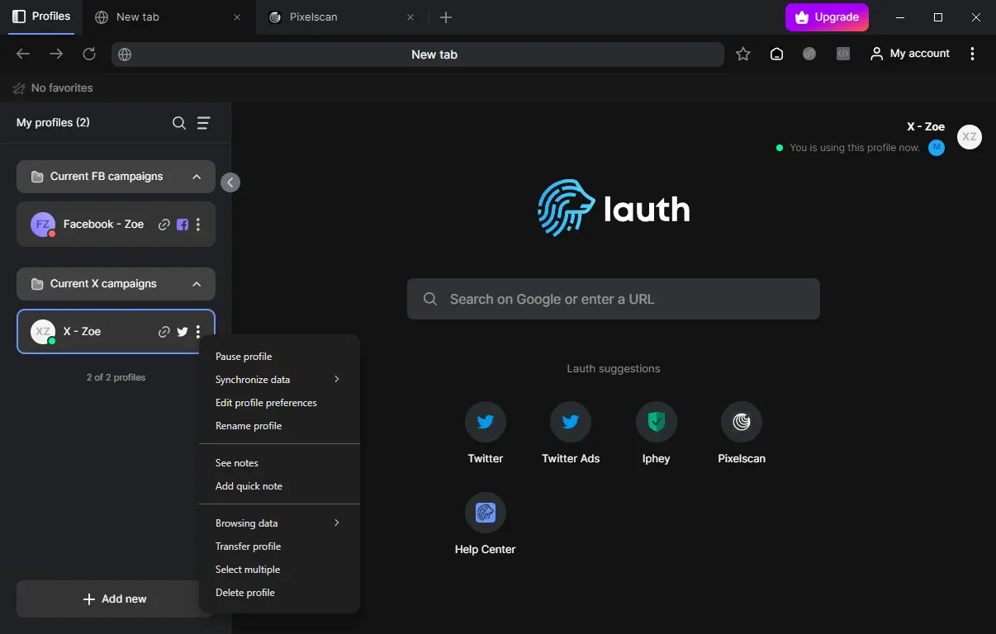The height and width of the screenshot is (634, 996).
Task: Select the X - Zoe profile
Action: (116, 331)
